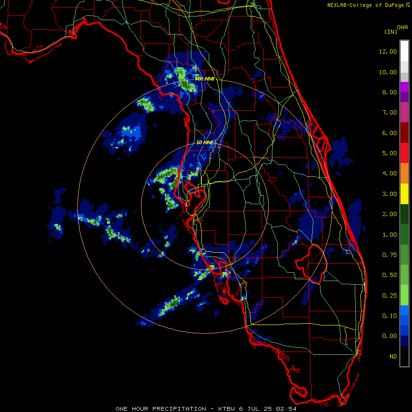The width and height of the screenshot is (412, 412).
Task: Click the 02:54 timestamp in the caption
Action: [286, 409]
